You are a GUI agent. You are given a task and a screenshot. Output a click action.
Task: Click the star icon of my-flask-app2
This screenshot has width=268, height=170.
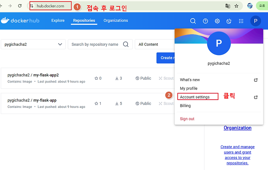click(96, 78)
